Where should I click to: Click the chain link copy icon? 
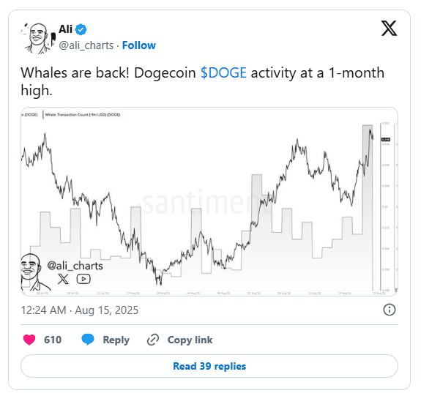pyautogui.click(x=153, y=340)
